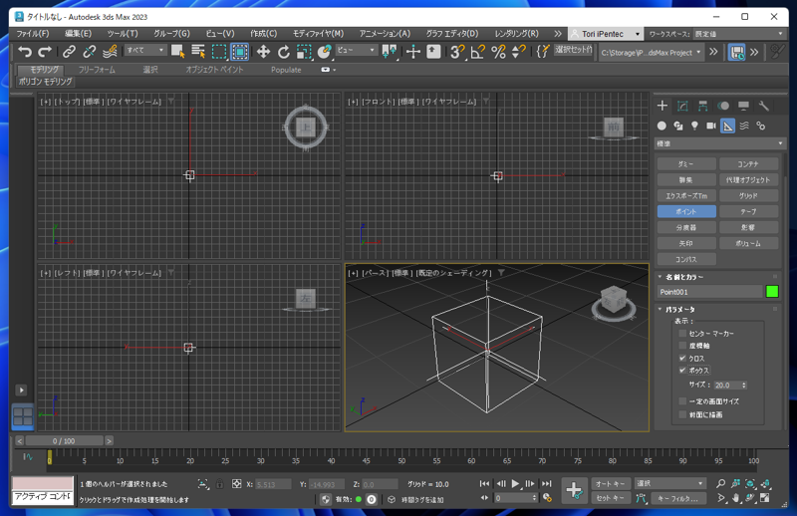Switch to the フリーフォーム ribbon tab
The height and width of the screenshot is (516, 797).
pyautogui.click(x=97, y=70)
